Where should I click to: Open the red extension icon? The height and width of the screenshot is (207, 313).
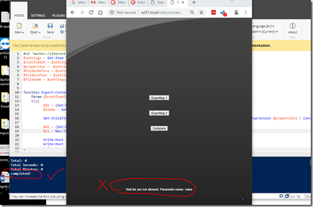[x=213, y=12]
